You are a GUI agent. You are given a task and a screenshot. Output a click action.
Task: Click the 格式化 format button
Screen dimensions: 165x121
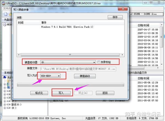tap(39, 93)
